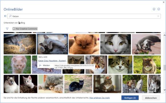Screen dimensions: 166x103
Task: Select the kitten in the hay photo
Action: click(20, 44)
